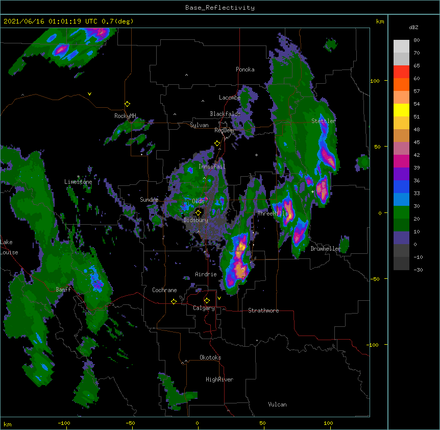The image size is (440, 430).
Task: Click the -100 tick on the bottom axis
Action: [x=64, y=423]
